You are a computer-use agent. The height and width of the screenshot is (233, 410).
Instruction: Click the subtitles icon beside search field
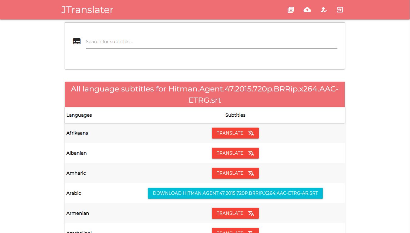77,42
